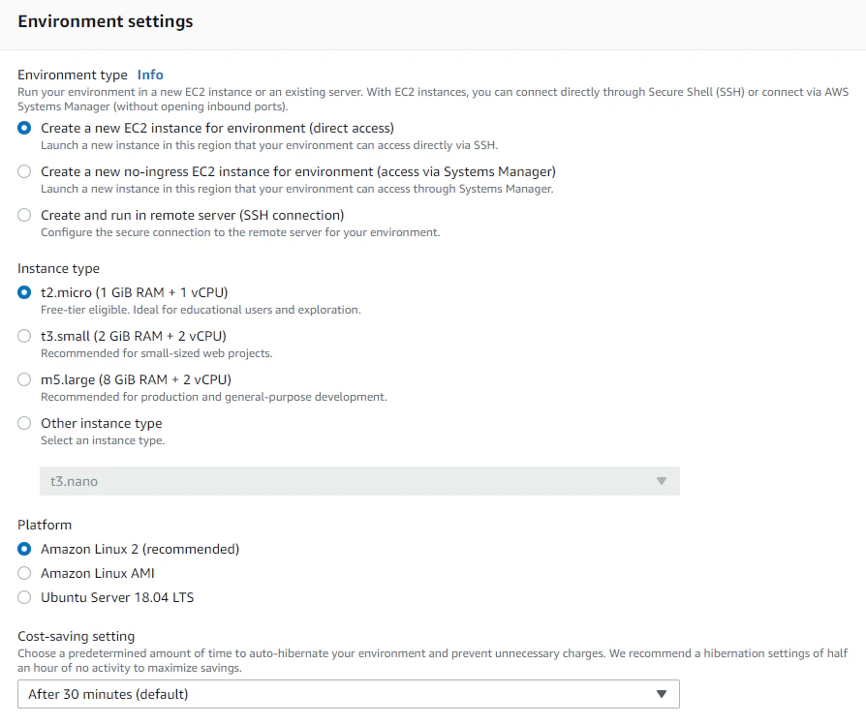Click the Ubuntu Server 18.04 LTS label

coord(117,597)
